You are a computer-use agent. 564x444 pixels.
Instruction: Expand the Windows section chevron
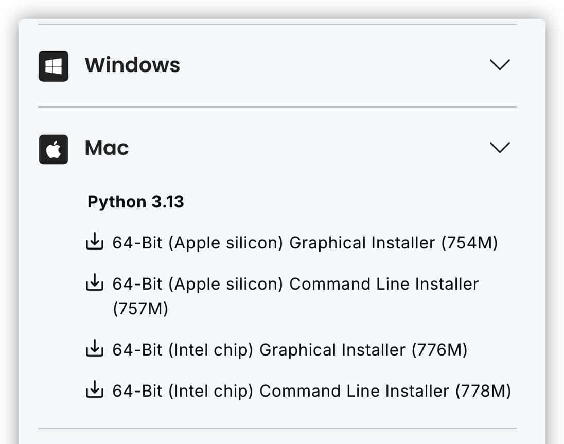coord(499,64)
